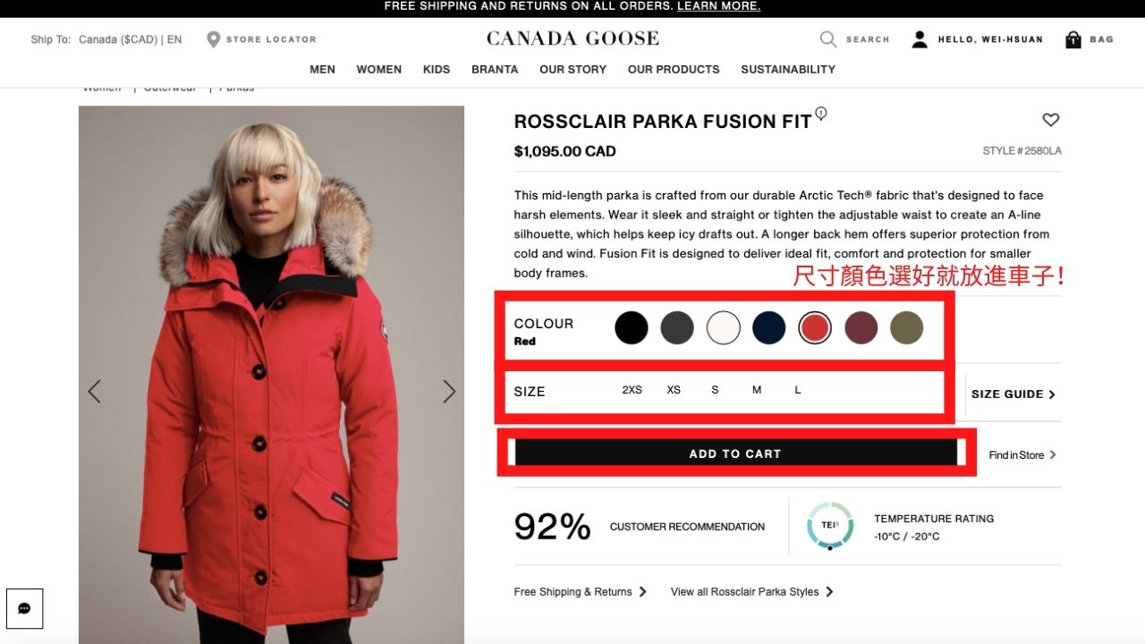The width and height of the screenshot is (1145, 644).
Task: Click the store locator pin icon
Action: click(213, 39)
